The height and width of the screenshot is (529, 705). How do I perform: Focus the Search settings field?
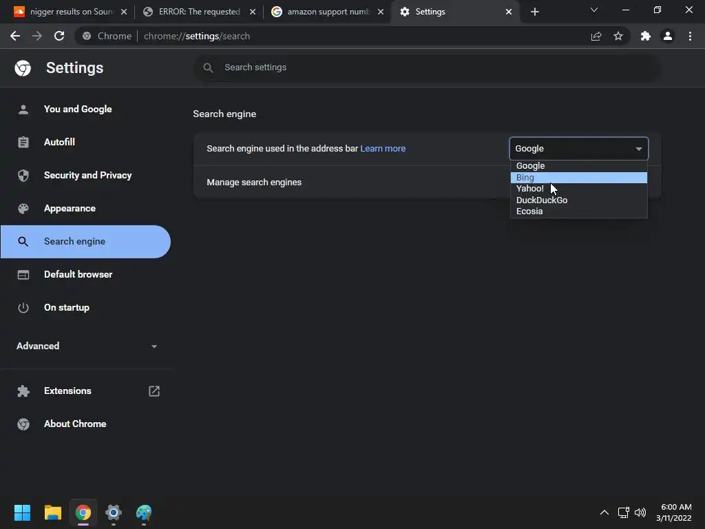pos(427,68)
